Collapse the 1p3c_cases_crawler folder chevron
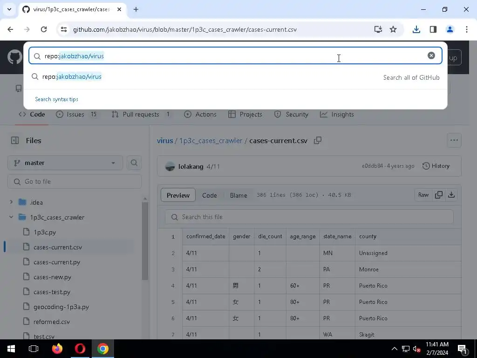Image resolution: width=477 pixels, height=358 pixels. [11, 217]
